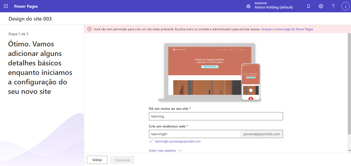Click the Power Pages title in header
The height and width of the screenshot is (166, 351).
tap(26, 6)
